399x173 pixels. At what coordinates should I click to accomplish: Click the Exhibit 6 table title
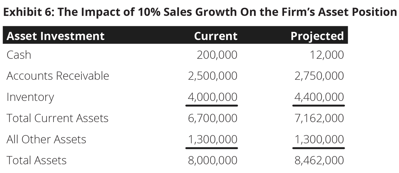pyautogui.click(x=199, y=12)
